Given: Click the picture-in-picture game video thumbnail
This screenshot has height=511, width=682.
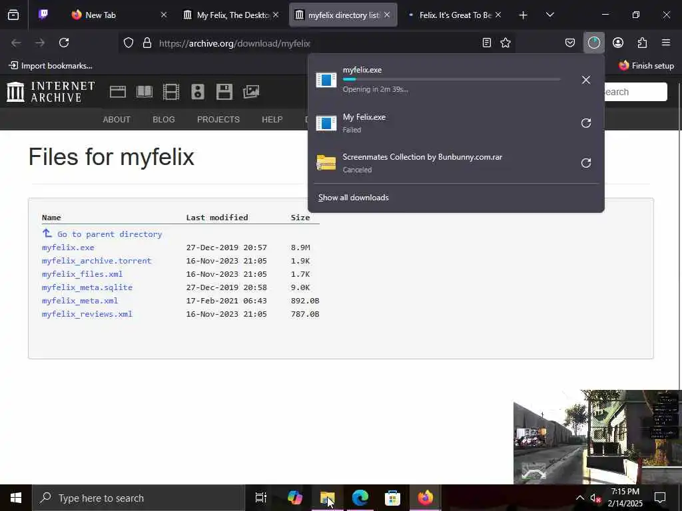Looking at the screenshot, I should pyautogui.click(x=597, y=436).
